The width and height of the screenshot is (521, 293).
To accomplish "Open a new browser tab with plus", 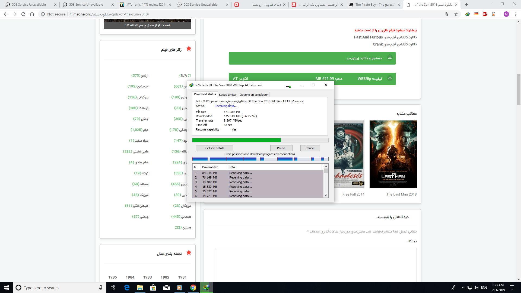I will (466, 5).
